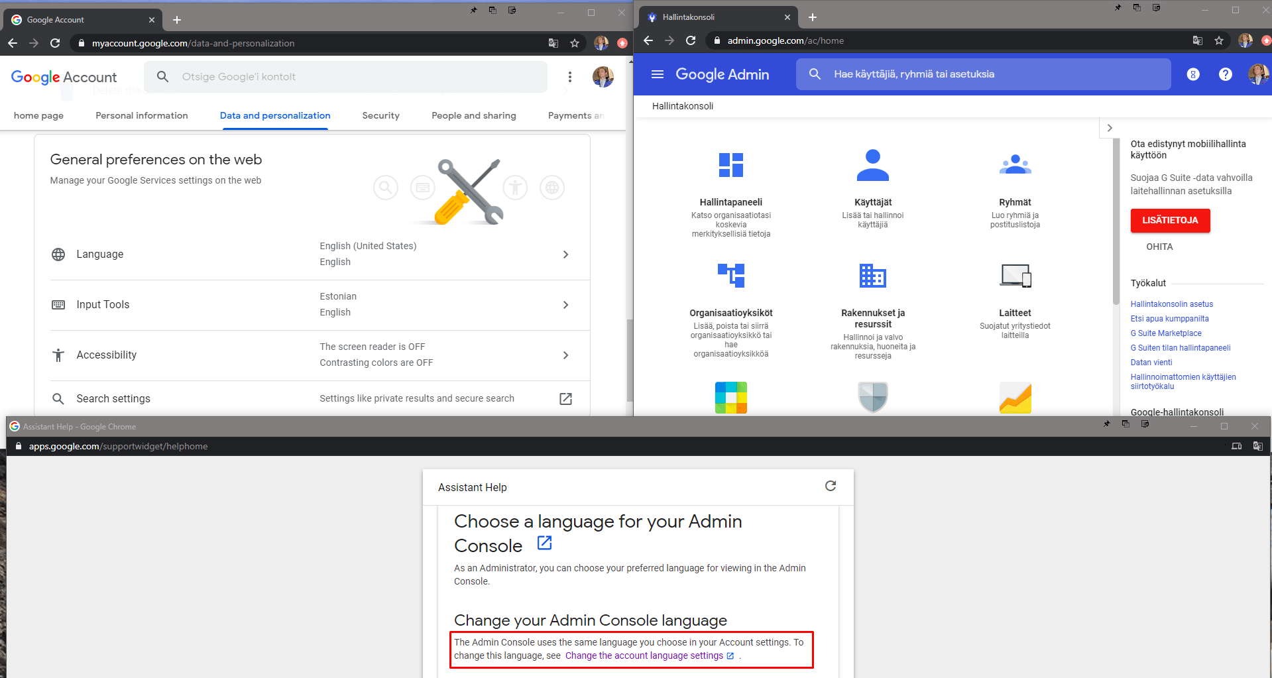This screenshot has height=678, width=1272.
Task: Click the cast icon in Assistant Help window
Action: click(x=1236, y=446)
